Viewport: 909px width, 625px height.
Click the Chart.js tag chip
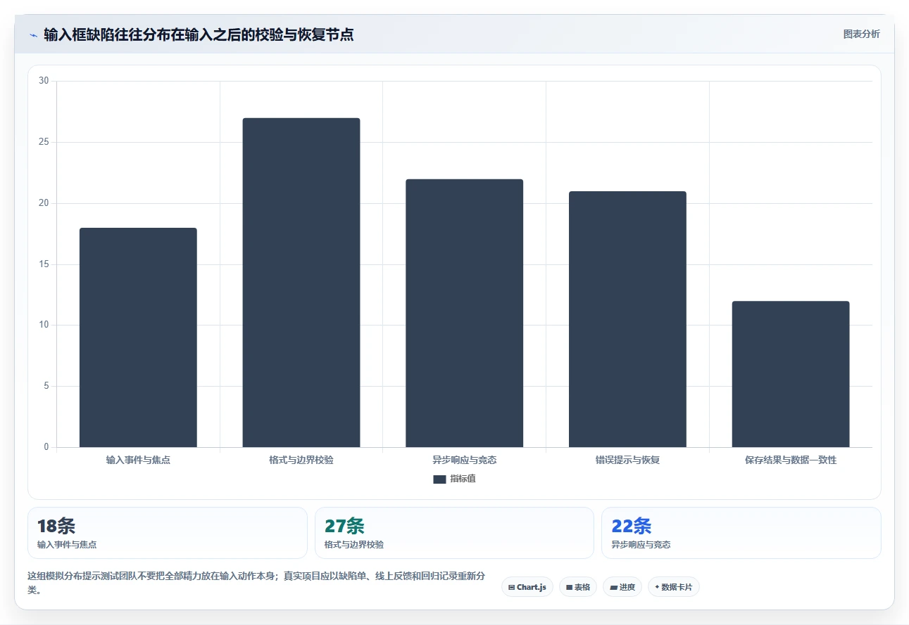pyautogui.click(x=527, y=587)
